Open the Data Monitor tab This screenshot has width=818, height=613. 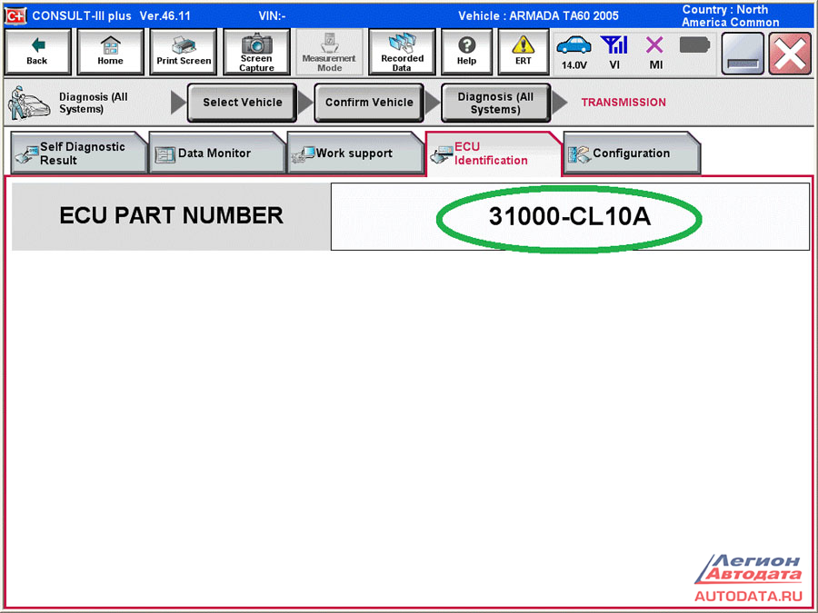(x=216, y=153)
